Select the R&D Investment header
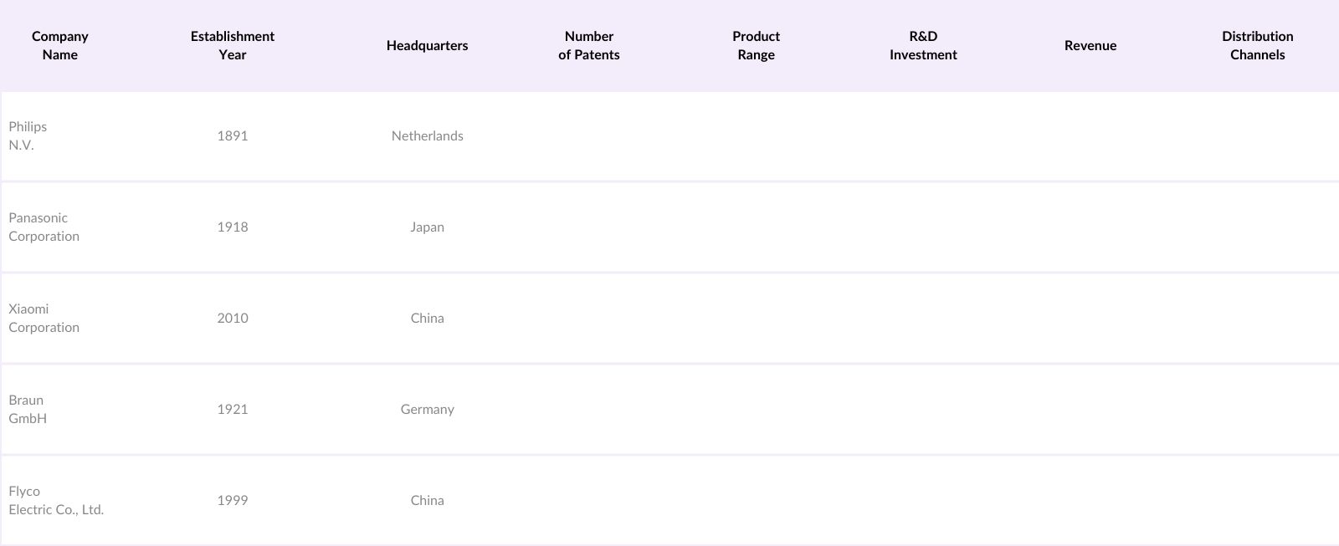 pos(923,45)
